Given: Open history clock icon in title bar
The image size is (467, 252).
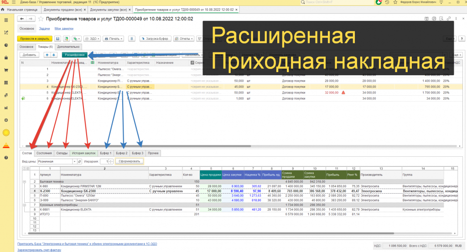Looking at the screenshot, I should 387,2.
